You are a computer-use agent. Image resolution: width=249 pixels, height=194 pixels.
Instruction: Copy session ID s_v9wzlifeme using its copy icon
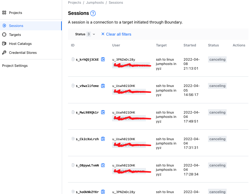[103, 86]
